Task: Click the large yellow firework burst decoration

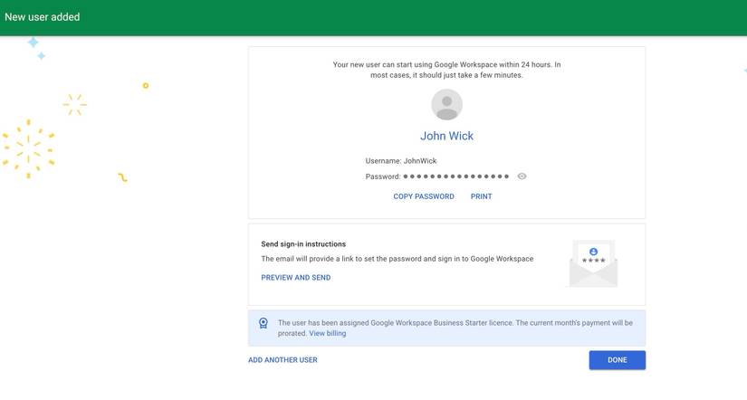Action: point(28,148)
